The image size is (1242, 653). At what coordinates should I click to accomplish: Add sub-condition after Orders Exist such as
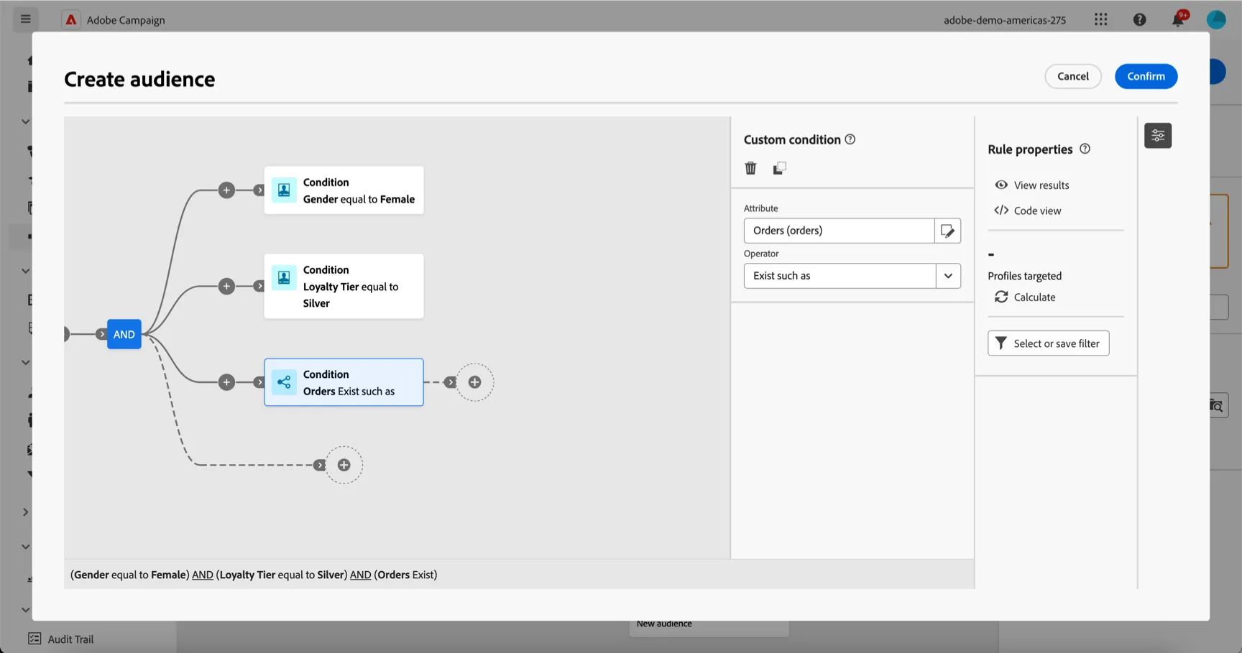(x=475, y=382)
